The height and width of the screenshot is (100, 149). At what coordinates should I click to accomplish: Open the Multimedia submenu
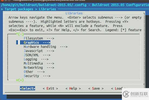coord(39,63)
